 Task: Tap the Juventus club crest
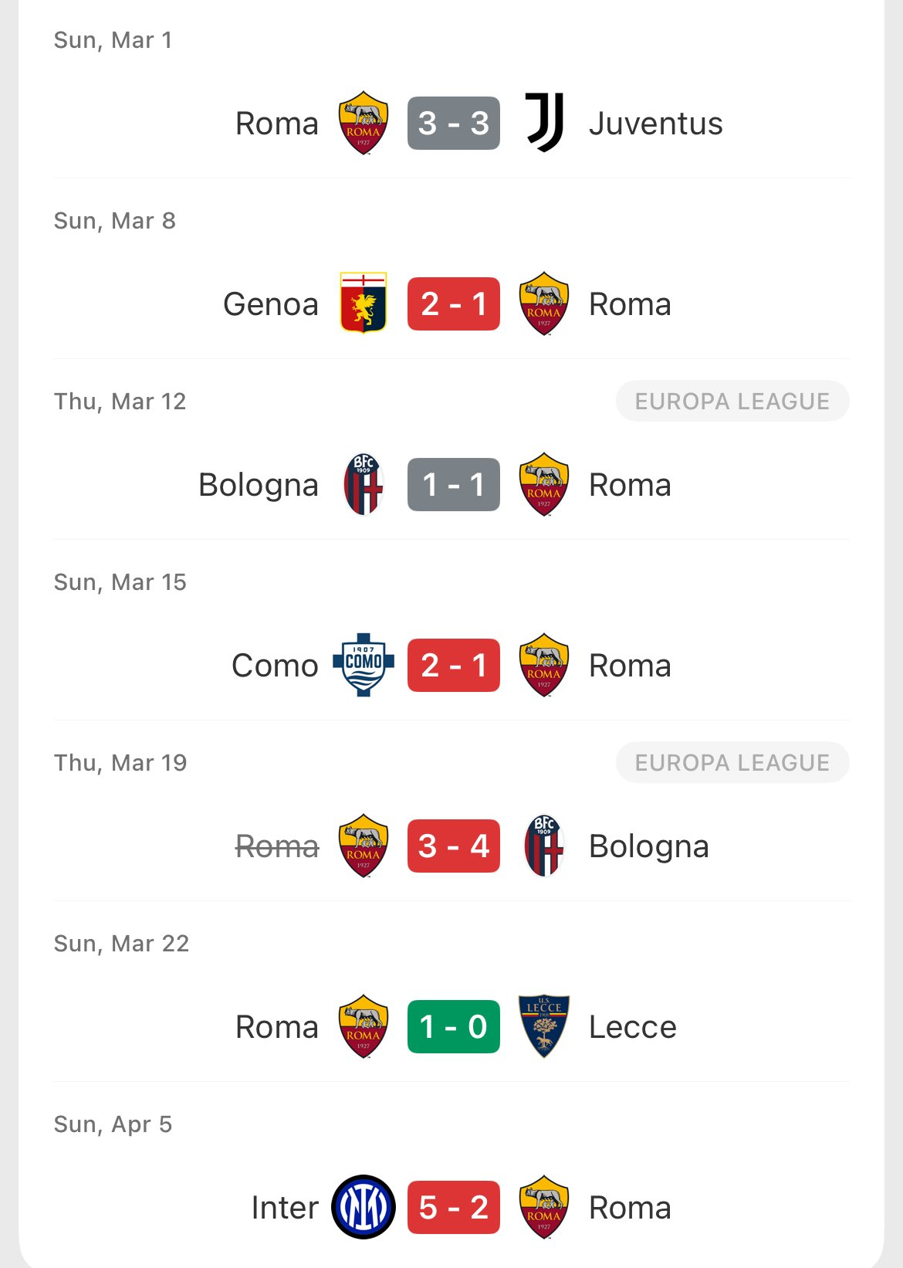point(545,123)
